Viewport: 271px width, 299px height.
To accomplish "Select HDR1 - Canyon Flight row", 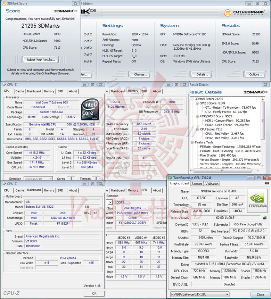I will point(227,121).
